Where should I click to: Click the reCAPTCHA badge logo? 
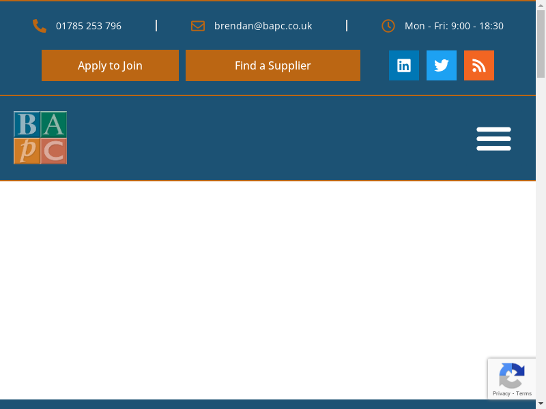[x=511, y=376]
